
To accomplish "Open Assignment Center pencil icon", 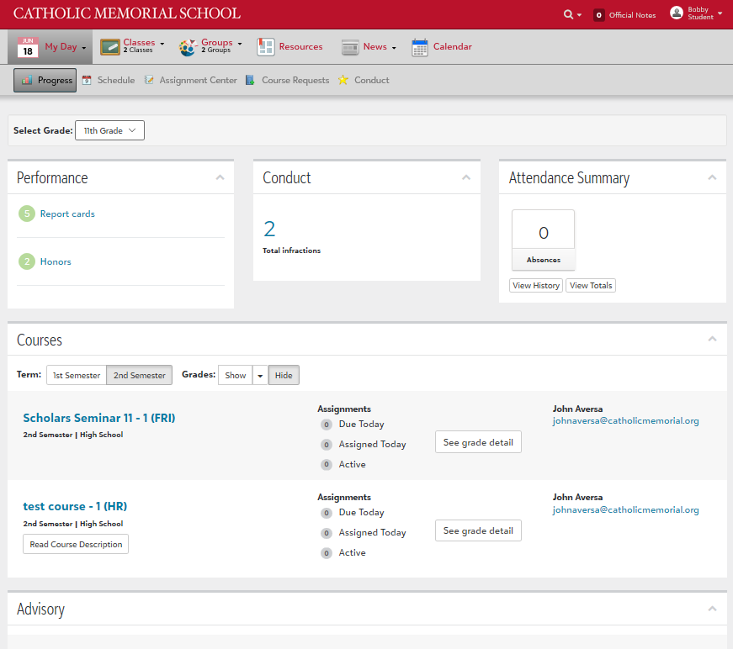I will (149, 81).
